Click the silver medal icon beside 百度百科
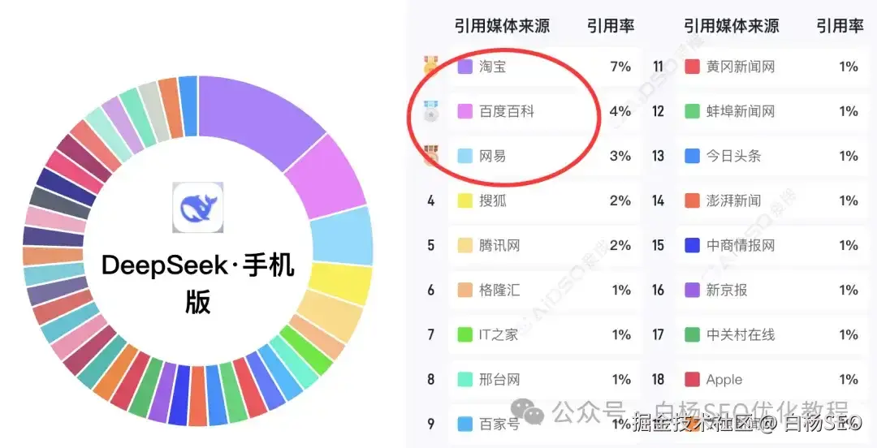 (x=431, y=110)
